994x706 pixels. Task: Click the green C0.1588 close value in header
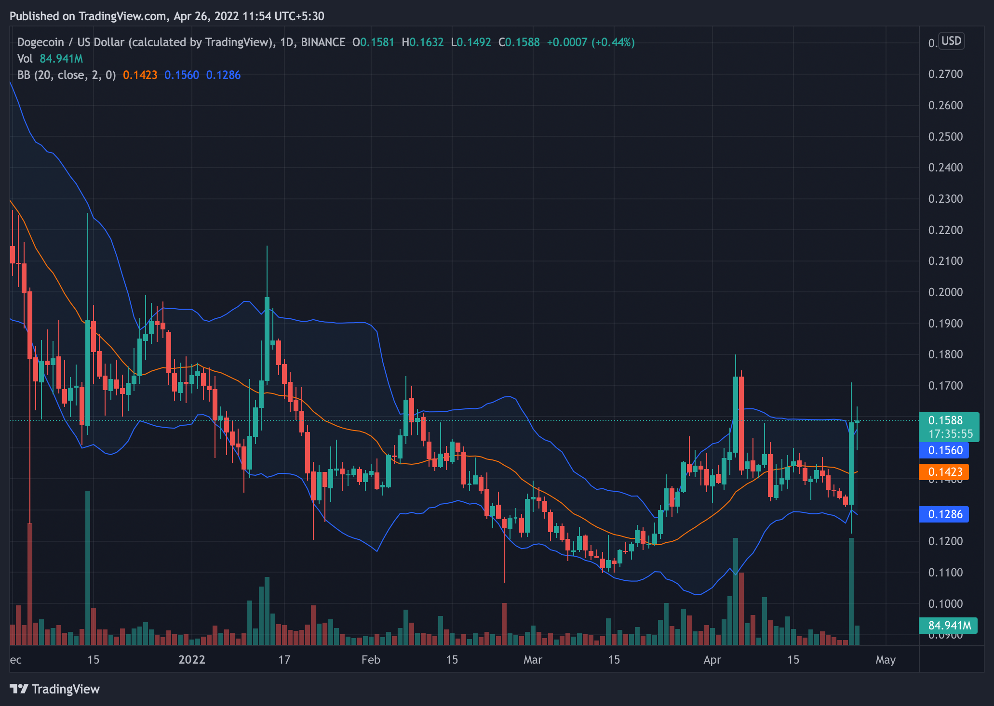coord(519,42)
